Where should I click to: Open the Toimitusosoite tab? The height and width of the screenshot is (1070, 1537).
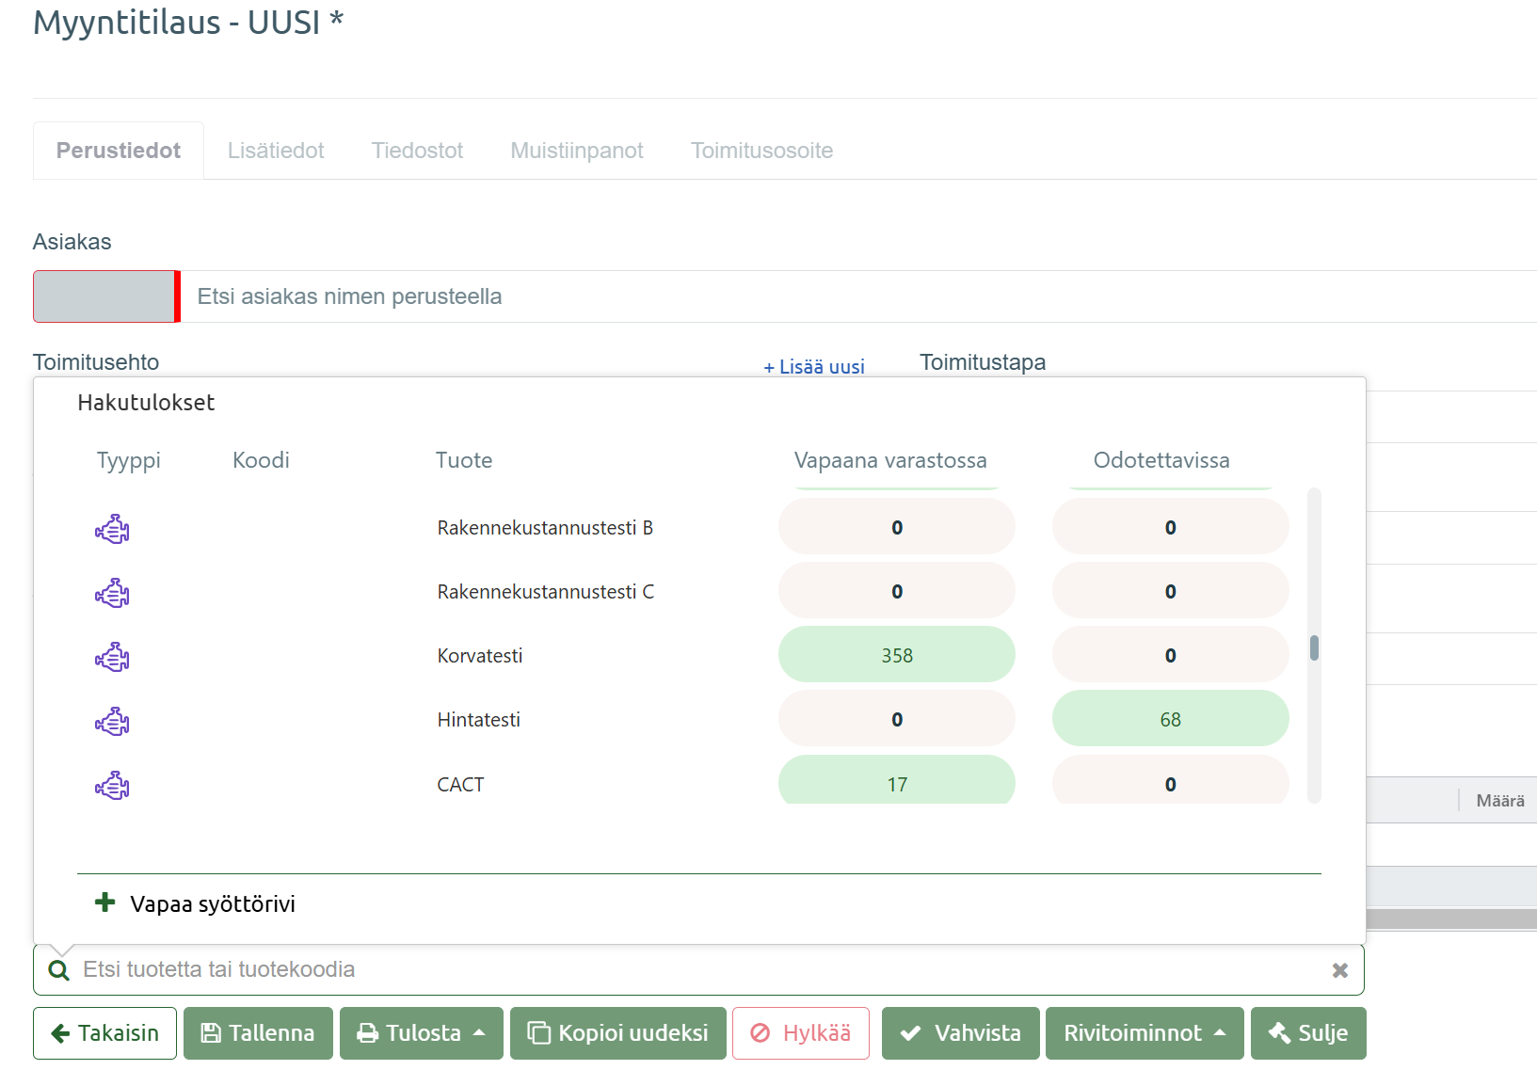pyautogui.click(x=761, y=151)
